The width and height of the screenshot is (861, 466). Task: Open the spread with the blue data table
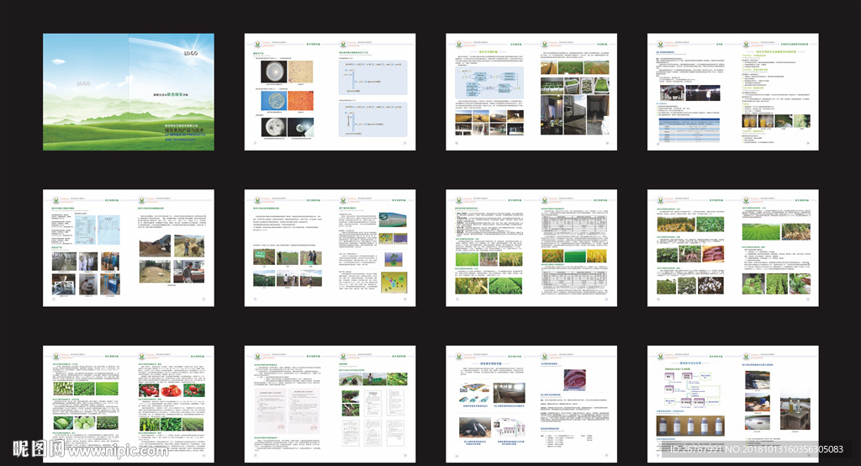(x=733, y=92)
